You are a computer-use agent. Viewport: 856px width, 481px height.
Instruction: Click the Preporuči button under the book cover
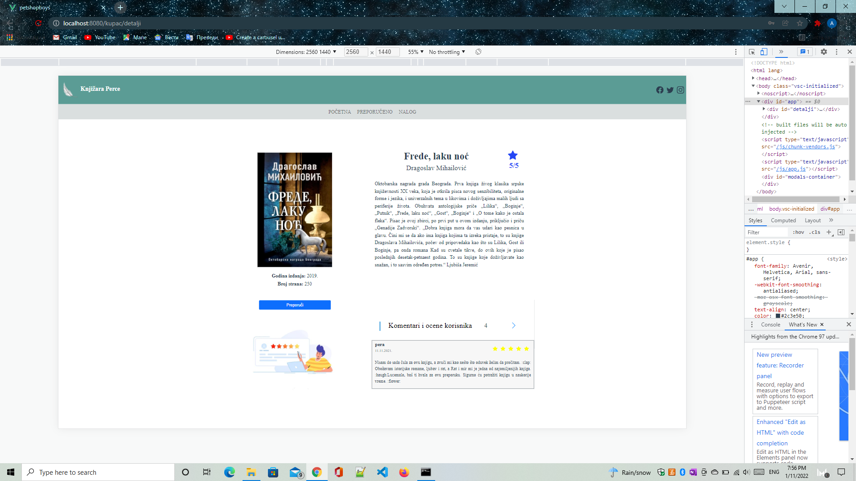click(295, 305)
